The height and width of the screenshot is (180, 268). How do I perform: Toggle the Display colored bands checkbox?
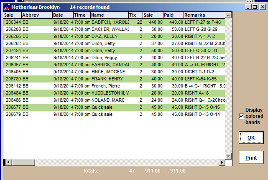[x=241, y=116]
